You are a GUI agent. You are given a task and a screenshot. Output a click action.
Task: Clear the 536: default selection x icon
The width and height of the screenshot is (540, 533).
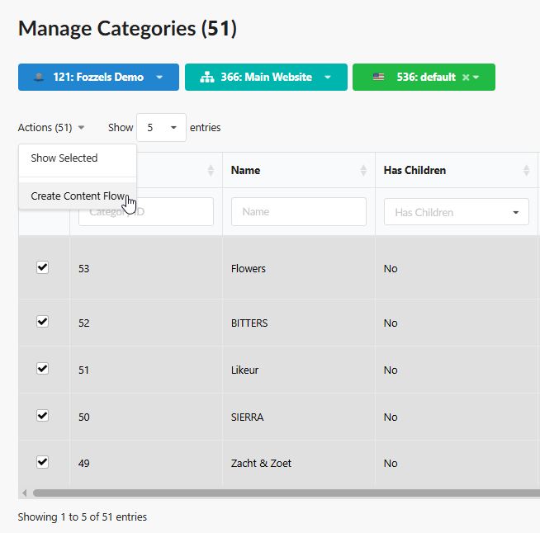(x=466, y=77)
